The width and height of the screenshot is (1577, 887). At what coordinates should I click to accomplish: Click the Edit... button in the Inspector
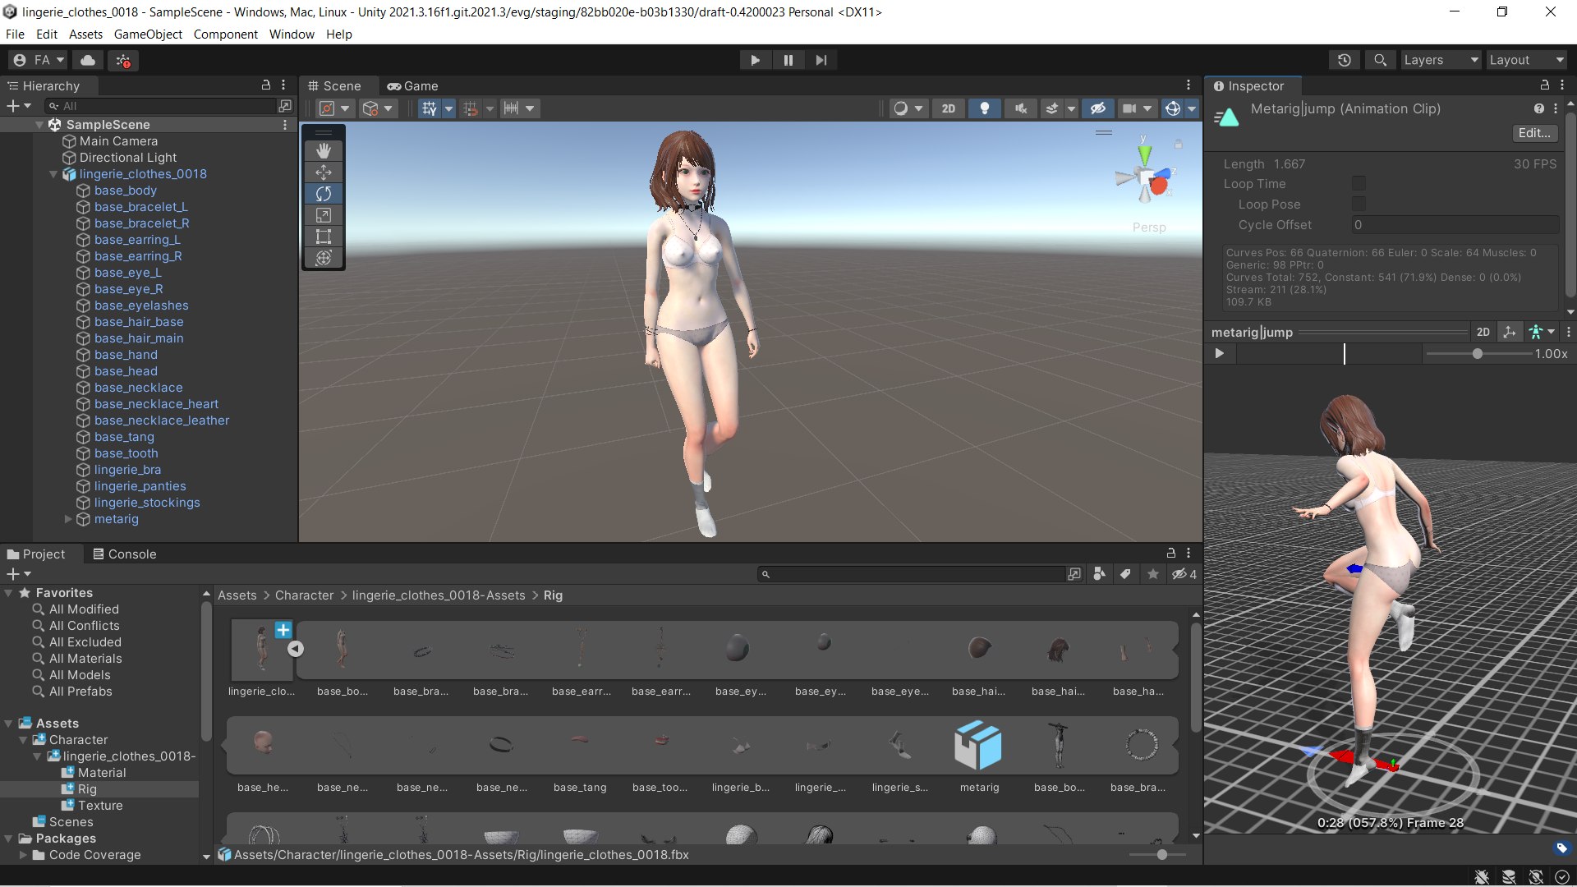click(x=1534, y=133)
